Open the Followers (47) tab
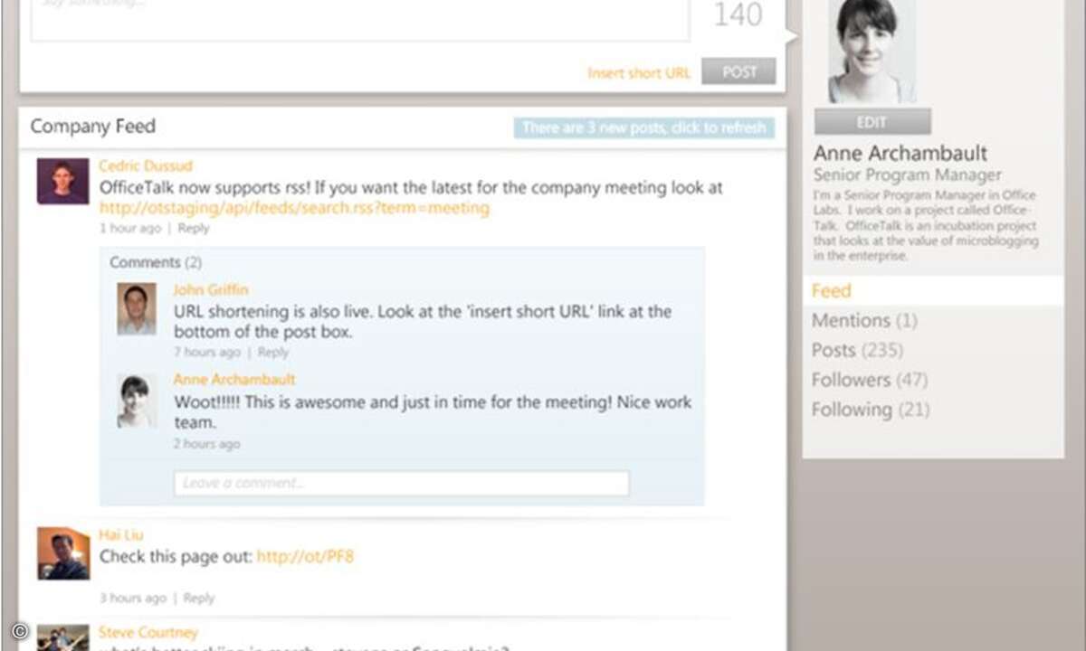Viewport: 1086px width, 651px height. click(870, 380)
